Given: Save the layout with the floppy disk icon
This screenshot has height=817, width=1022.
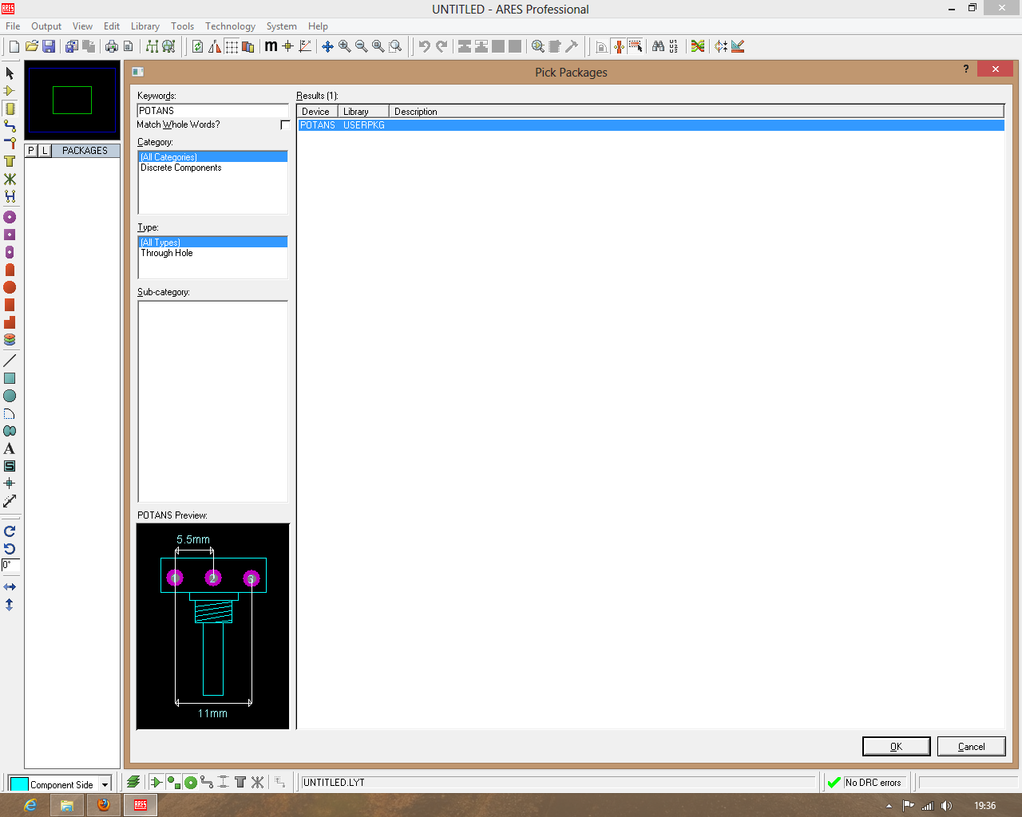Looking at the screenshot, I should [49, 46].
